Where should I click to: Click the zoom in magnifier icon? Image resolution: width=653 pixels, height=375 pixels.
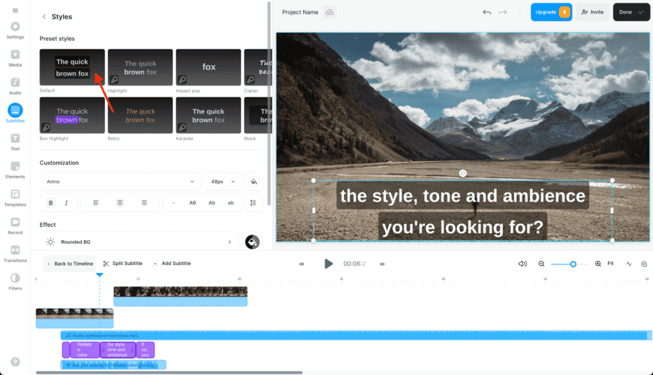(598, 264)
